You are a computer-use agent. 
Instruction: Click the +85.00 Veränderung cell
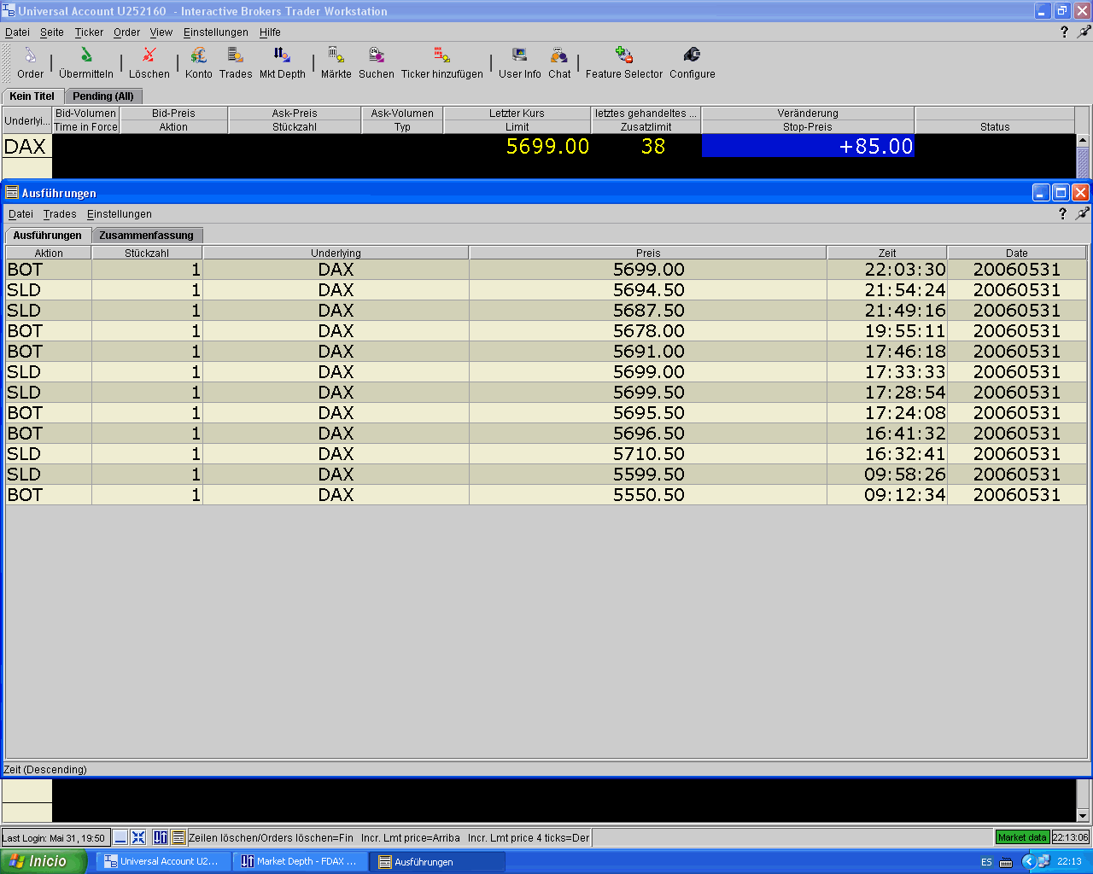point(808,146)
